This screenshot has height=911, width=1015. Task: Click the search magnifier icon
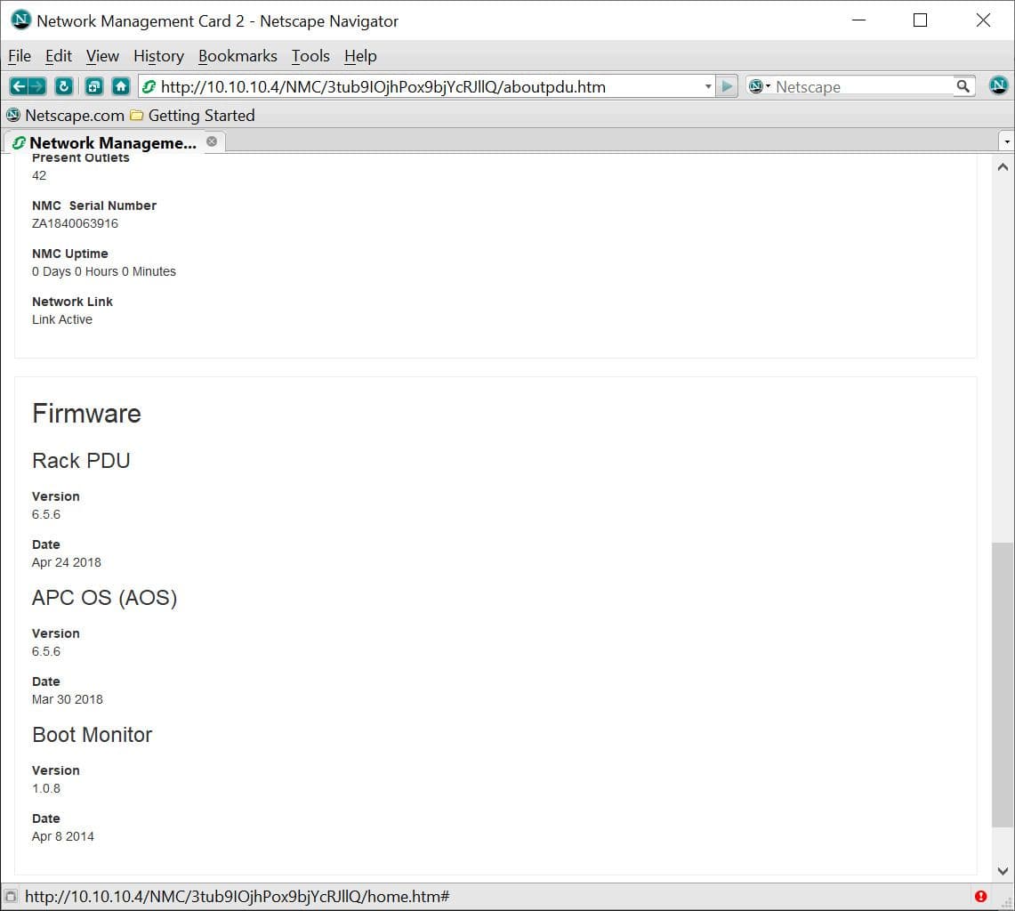963,86
